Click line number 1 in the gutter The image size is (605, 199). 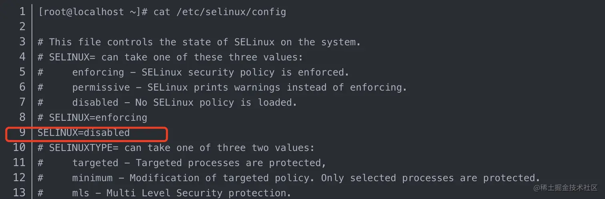(x=22, y=12)
